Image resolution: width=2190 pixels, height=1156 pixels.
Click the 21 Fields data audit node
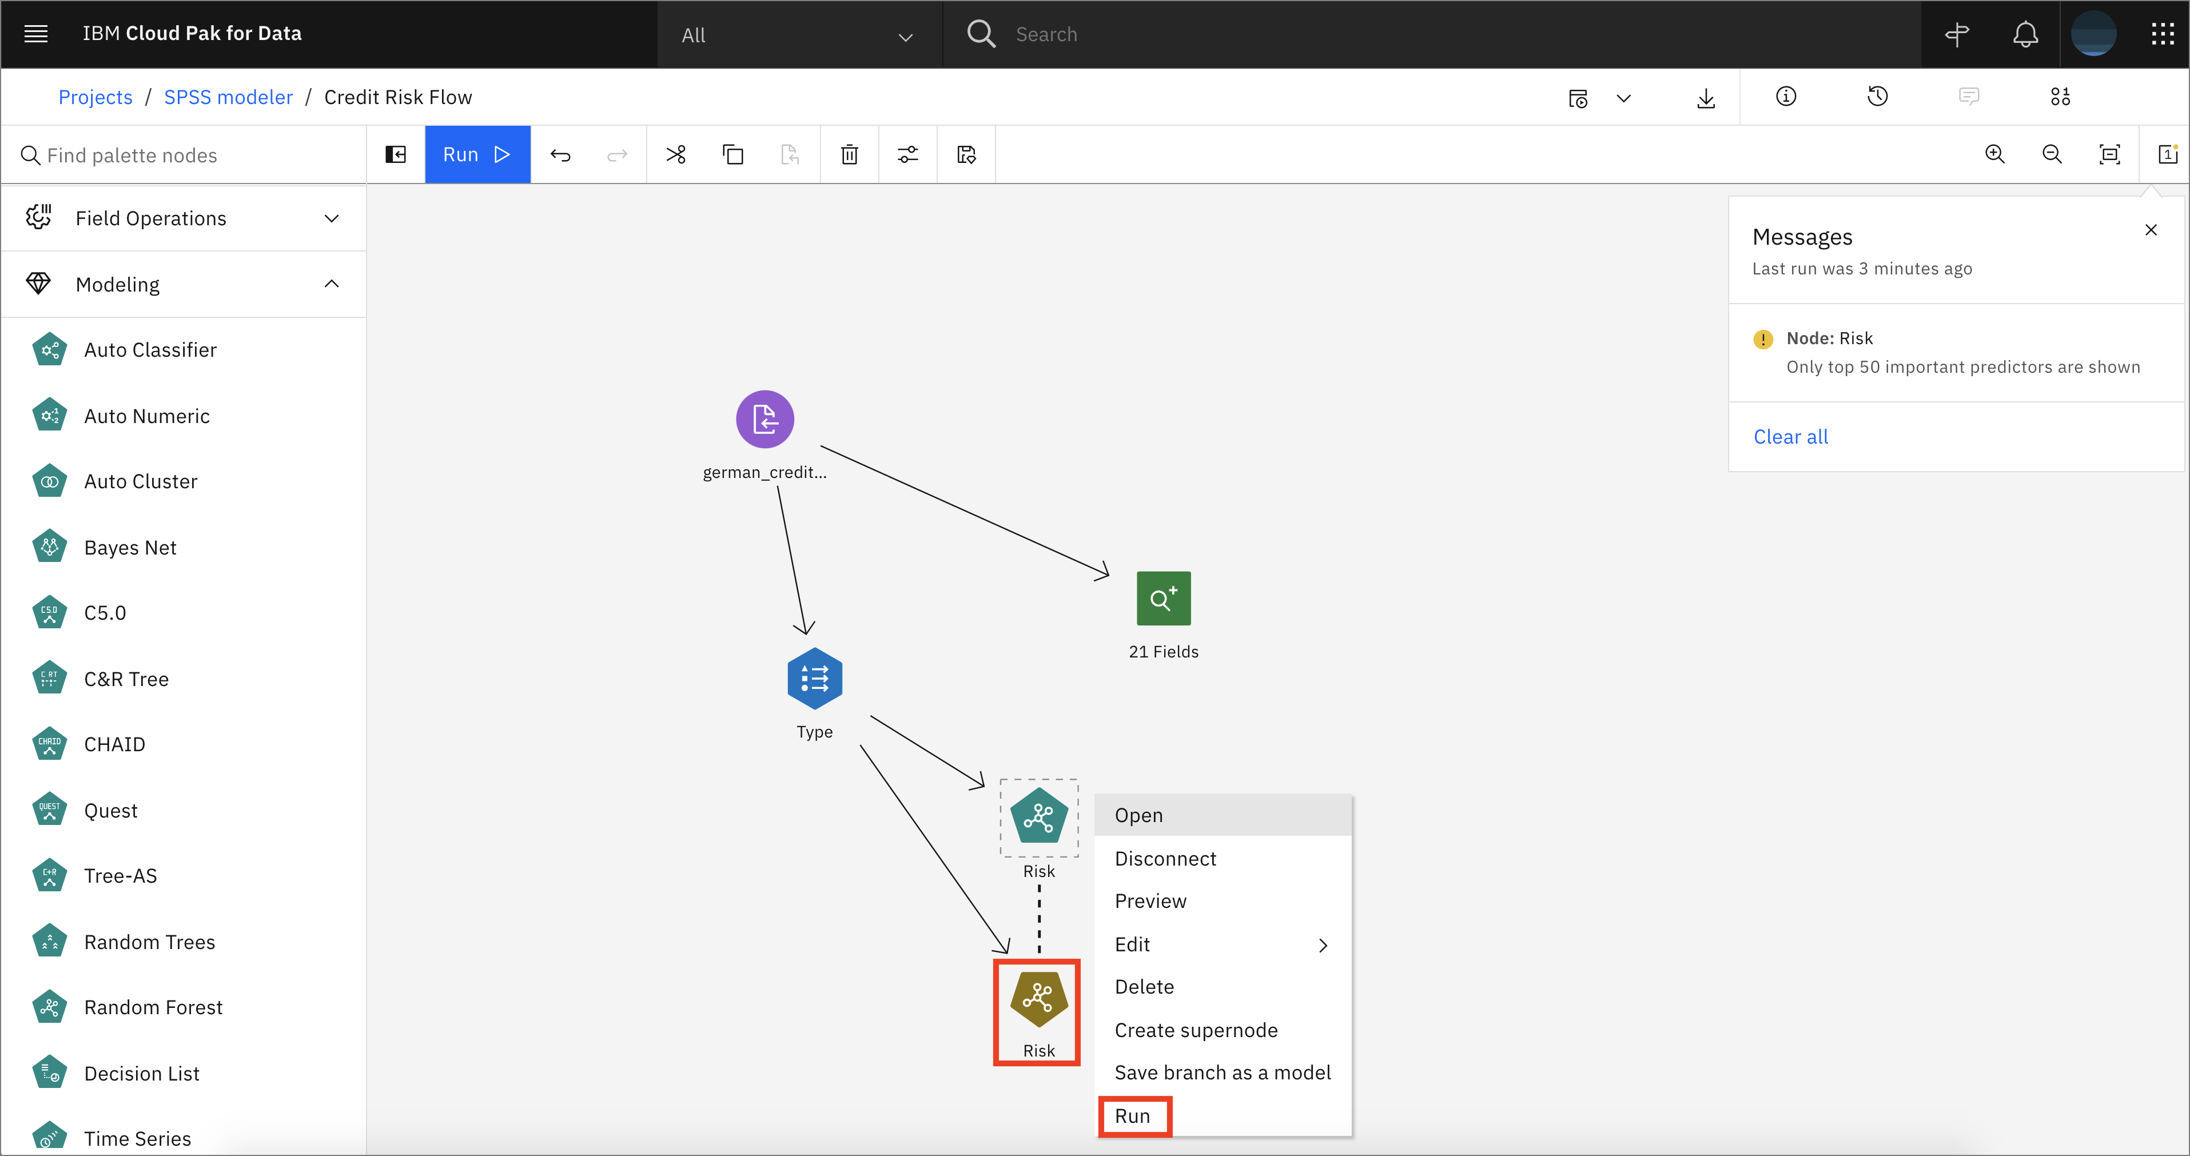click(x=1163, y=599)
